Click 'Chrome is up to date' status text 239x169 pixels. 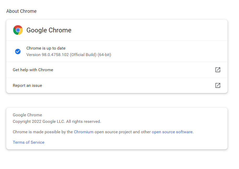click(x=46, y=48)
